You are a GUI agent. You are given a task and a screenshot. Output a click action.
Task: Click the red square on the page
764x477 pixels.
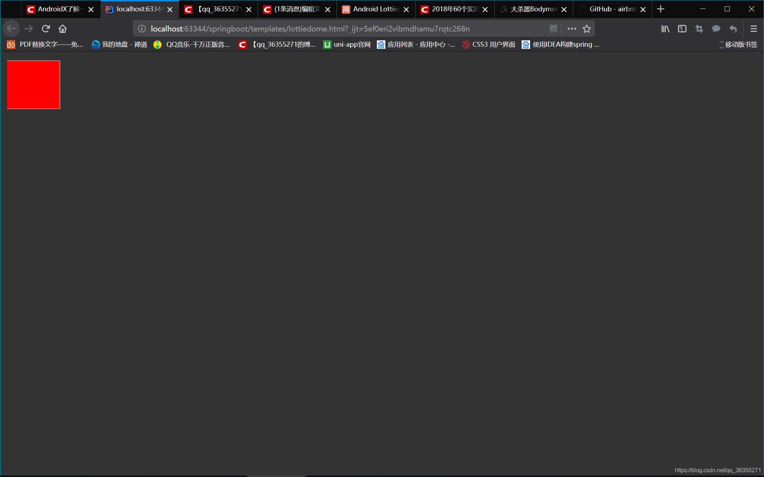[34, 85]
